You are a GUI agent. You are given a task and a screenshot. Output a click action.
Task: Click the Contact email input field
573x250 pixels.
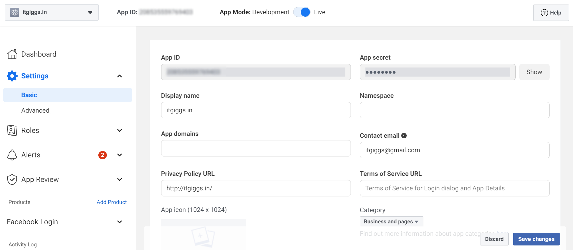(x=455, y=150)
